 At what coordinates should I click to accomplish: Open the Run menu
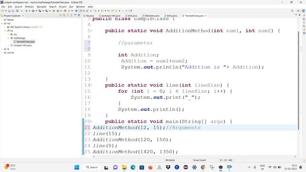tap(71, 7)
